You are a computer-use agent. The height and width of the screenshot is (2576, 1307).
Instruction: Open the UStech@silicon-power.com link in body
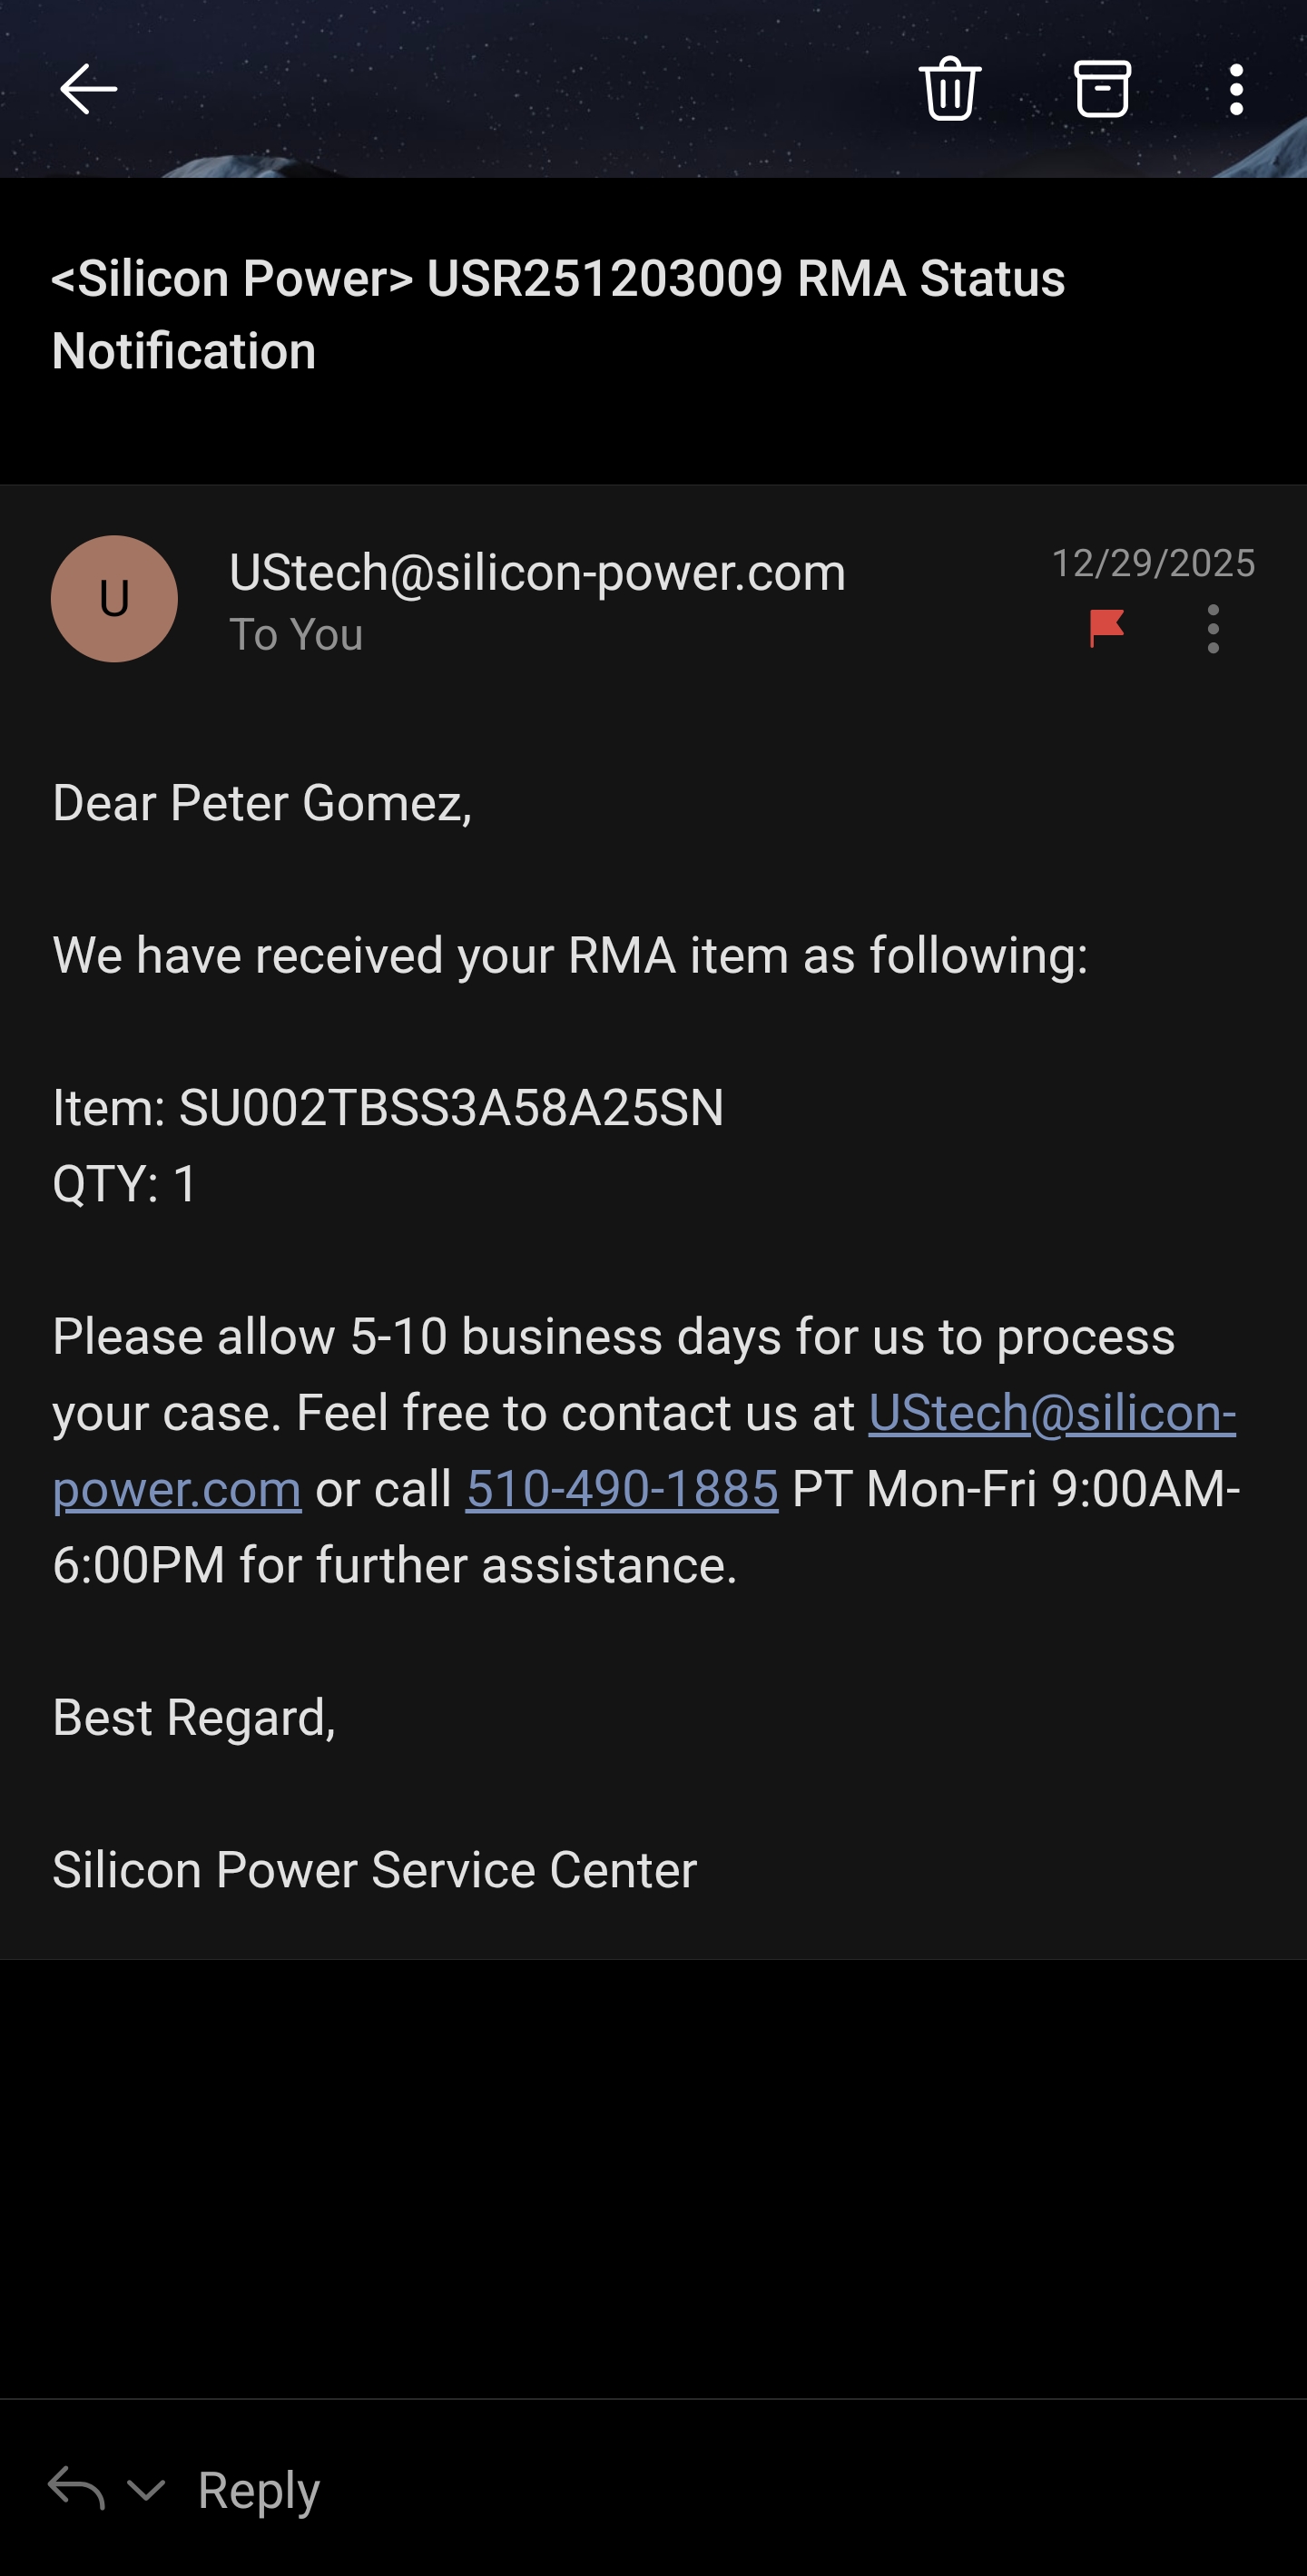point(1050,1413)
